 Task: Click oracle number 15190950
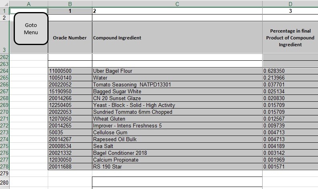click(x=70, y=91)
